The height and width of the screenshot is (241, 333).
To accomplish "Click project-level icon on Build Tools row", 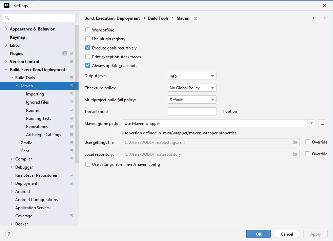I will point(71,78).
